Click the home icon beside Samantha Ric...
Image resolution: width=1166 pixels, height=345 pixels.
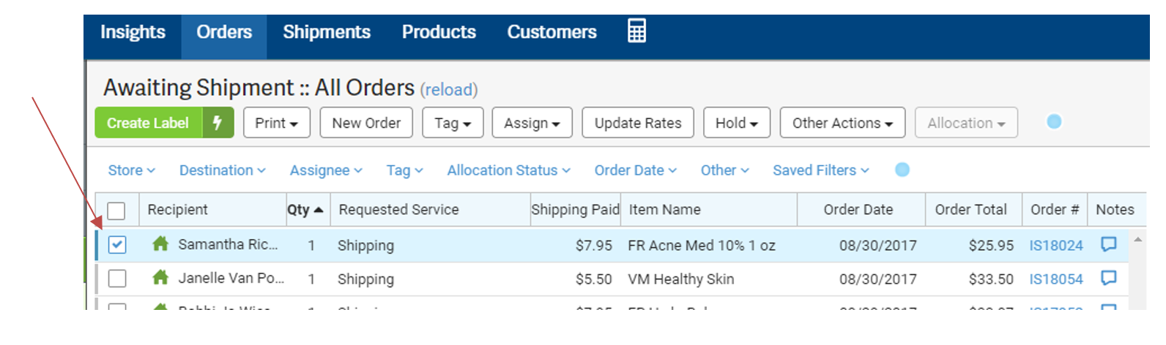coord(160,243)
